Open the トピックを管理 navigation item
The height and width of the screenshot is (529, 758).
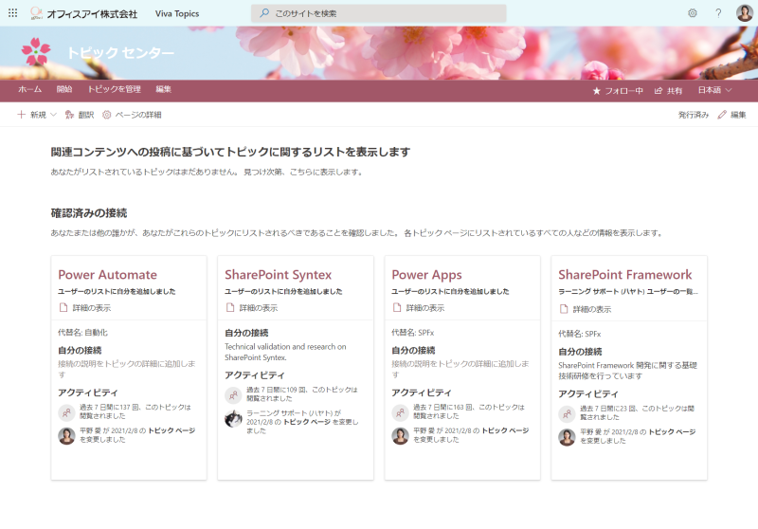tap(114, 89)
